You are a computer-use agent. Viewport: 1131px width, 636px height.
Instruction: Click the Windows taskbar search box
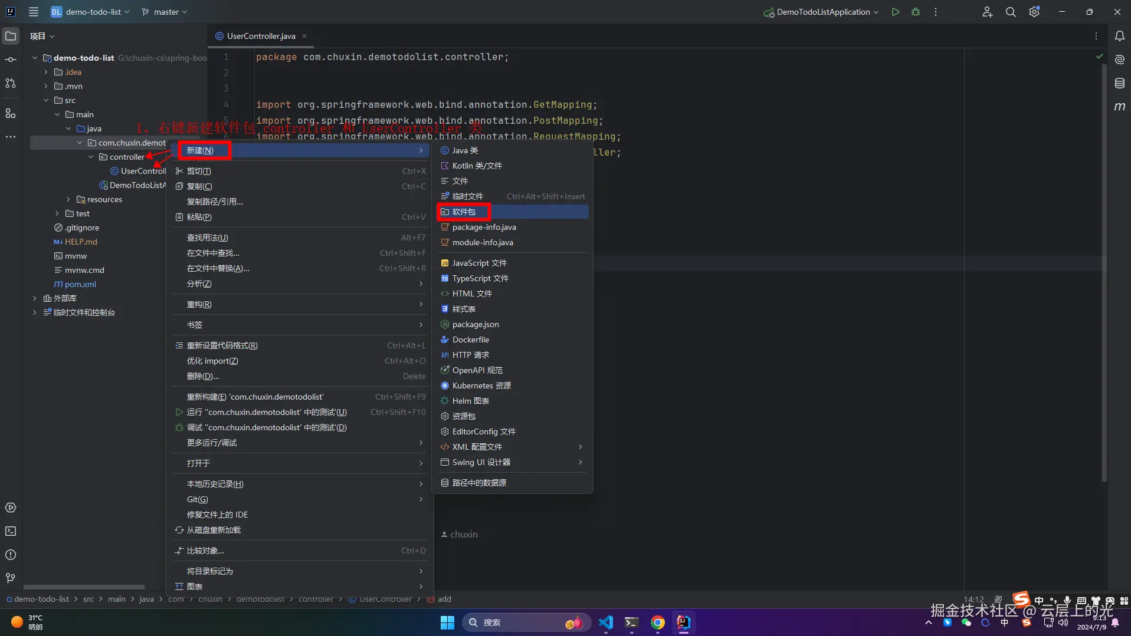pos(526,622)
